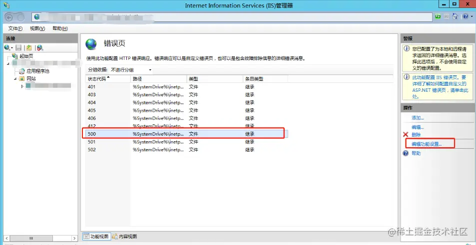476x245 pixels.
Task: Click the Connections pane scroll left arrow
Action: (x=6, y=239)
